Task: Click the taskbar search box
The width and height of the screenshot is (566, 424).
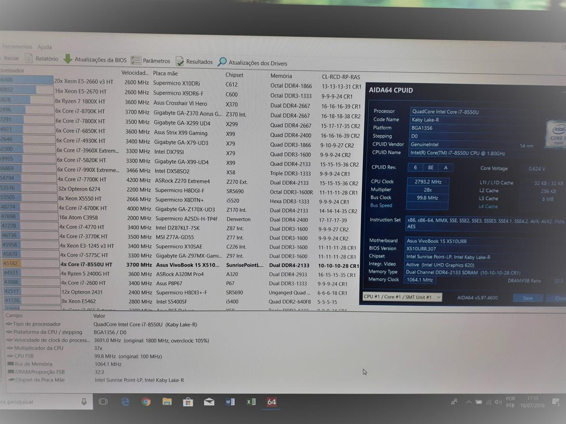Action: (x=46, y=401)
